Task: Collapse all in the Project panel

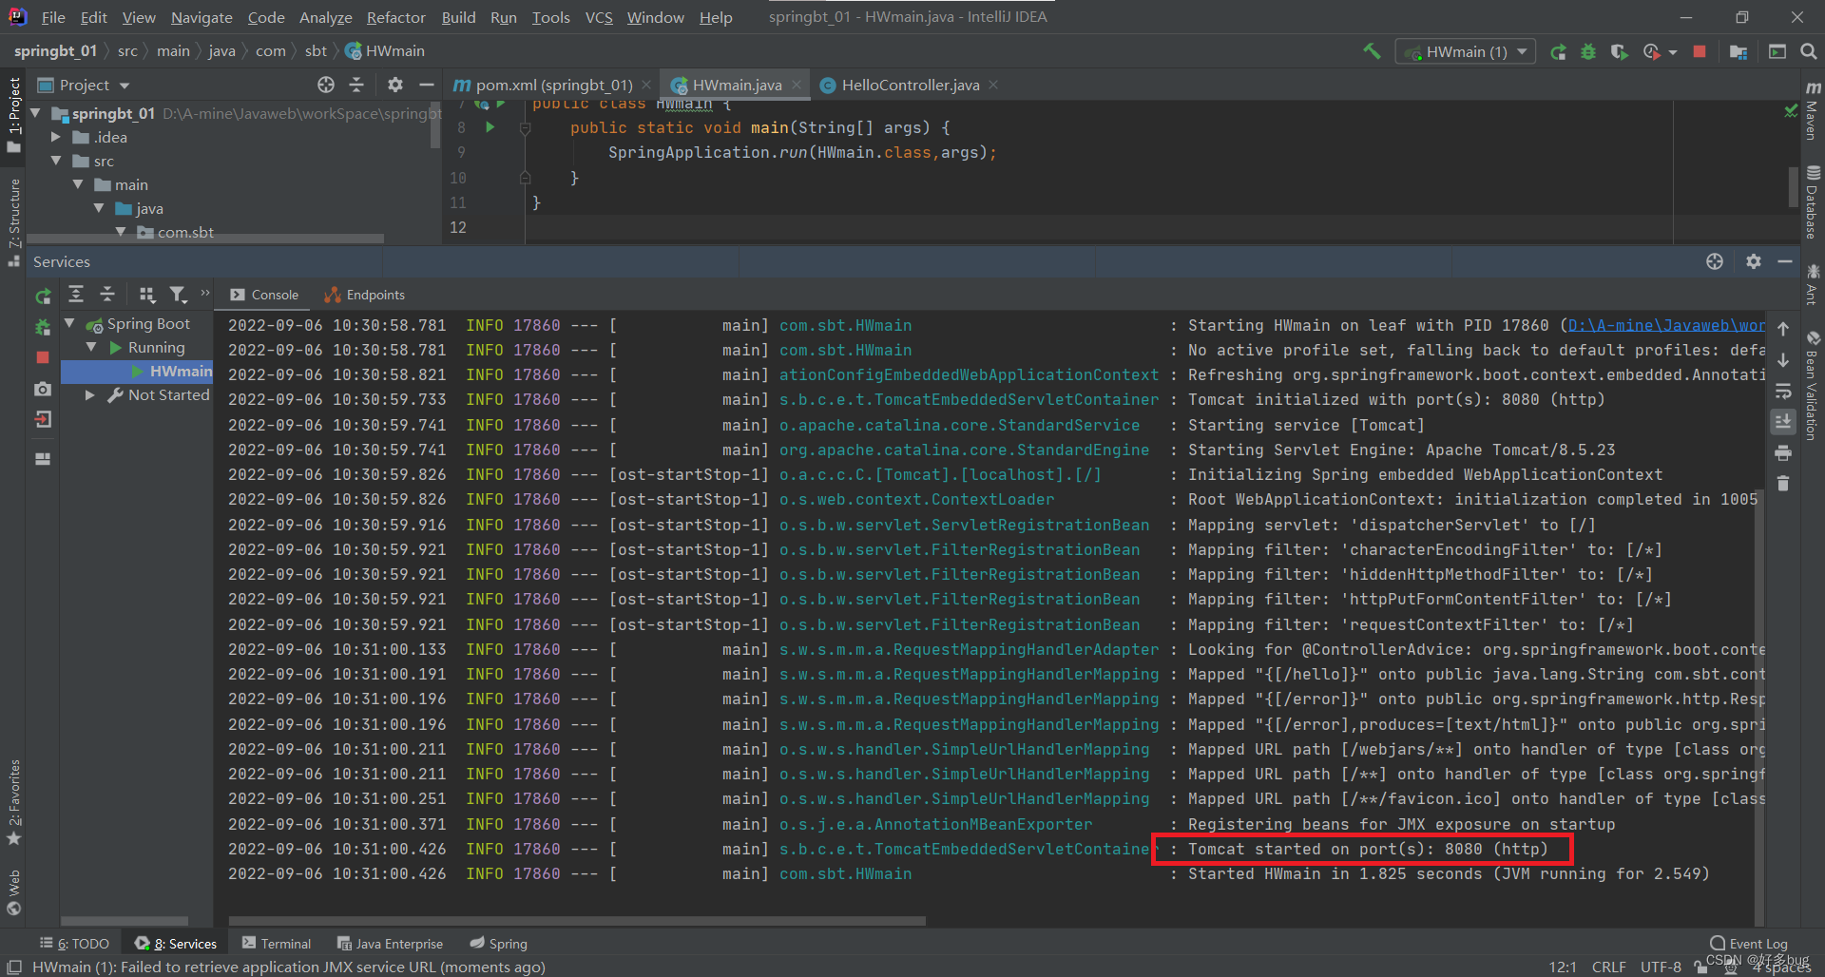Action: [x=356, y=85]
